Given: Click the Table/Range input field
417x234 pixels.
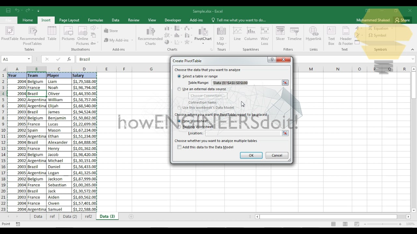Looking at the screenshot, I should (x=247, y=83).
